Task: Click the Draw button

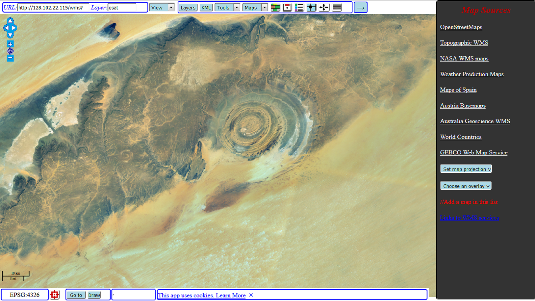Action: [94, 295]
